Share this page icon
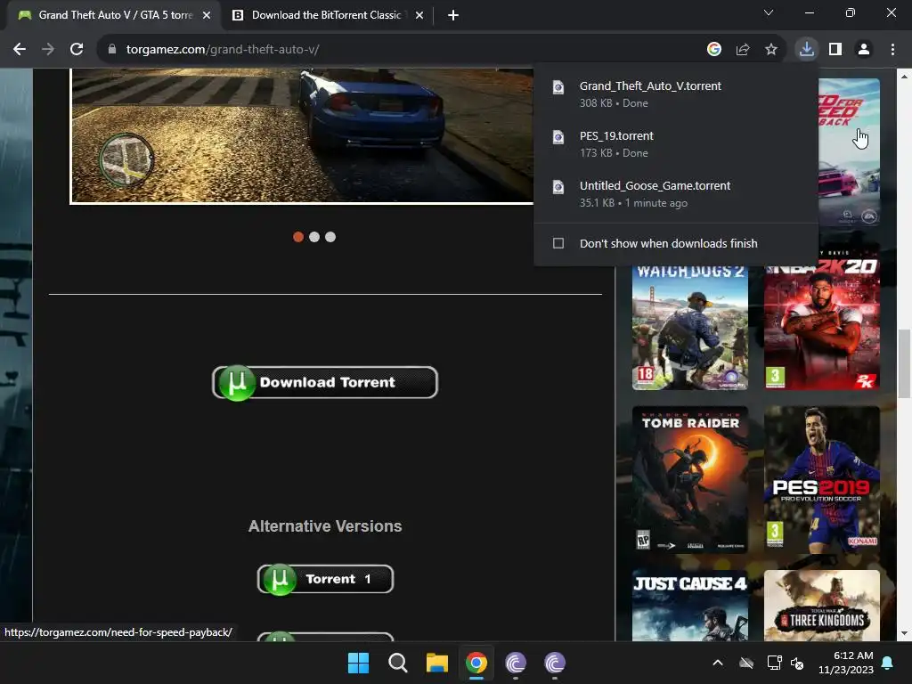Viewport: 912px width, 684px height. [743, 50]
